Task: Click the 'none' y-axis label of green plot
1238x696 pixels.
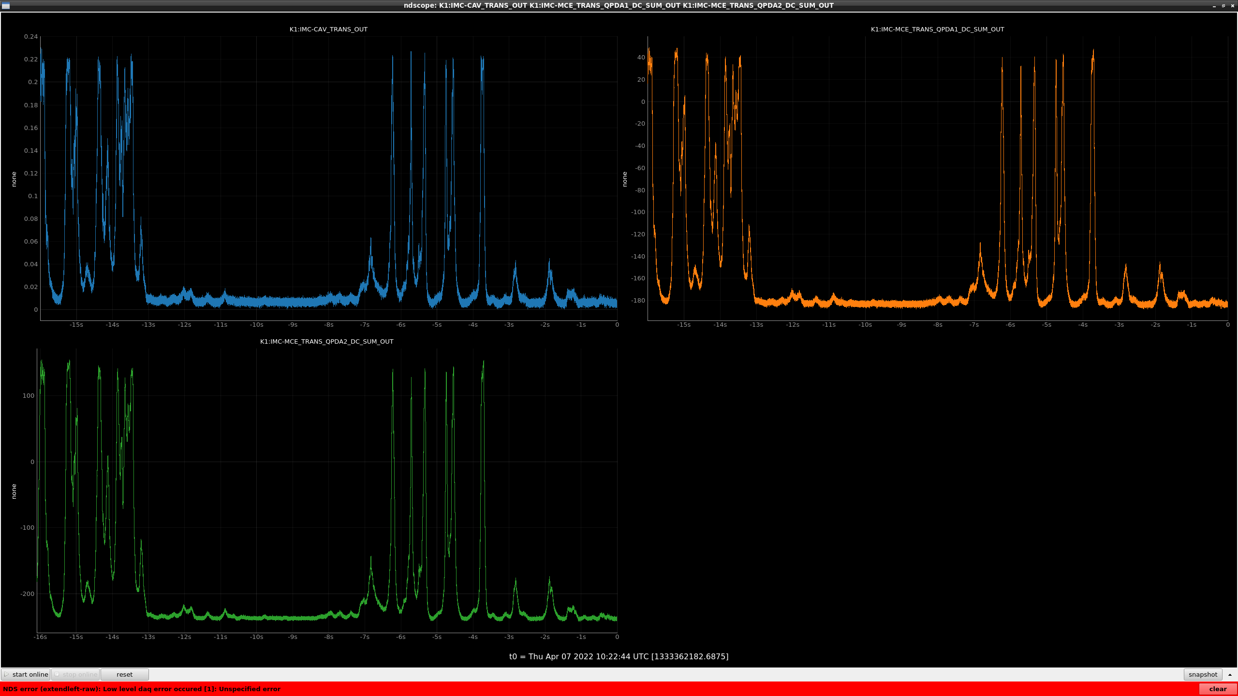Action: pyautogui.click(x=14, y=491)
